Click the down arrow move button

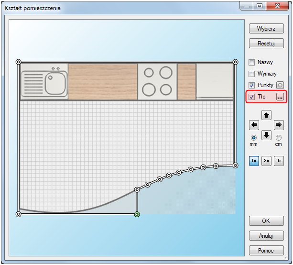267,135
